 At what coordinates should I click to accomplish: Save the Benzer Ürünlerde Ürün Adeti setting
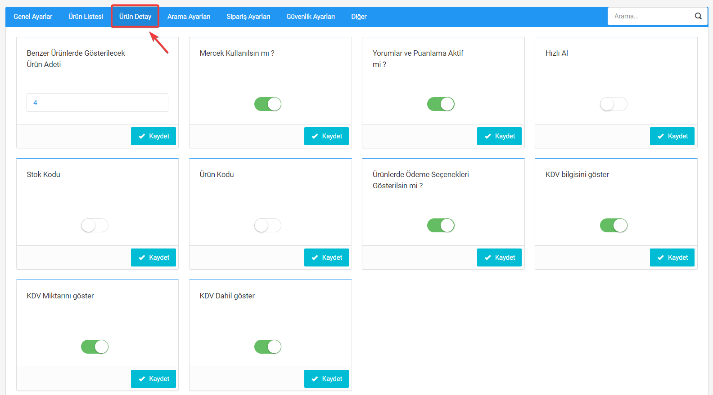[153, 136]
